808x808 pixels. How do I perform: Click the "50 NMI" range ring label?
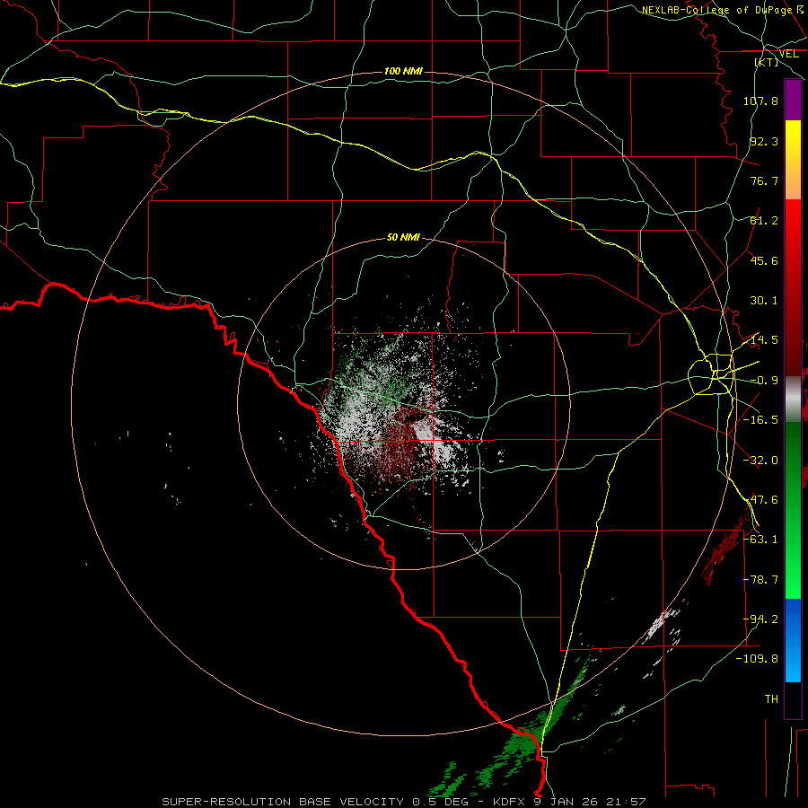click(403, 237)
